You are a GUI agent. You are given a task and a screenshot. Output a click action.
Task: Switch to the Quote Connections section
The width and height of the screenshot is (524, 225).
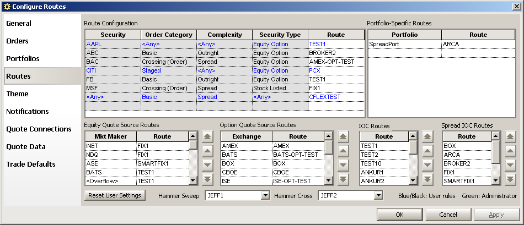(39, 129)
